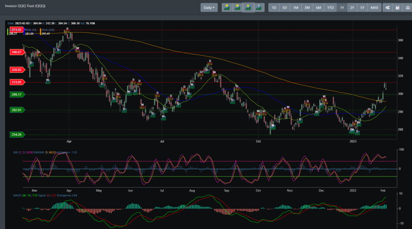Click the SMA (200) legend label

[x=48, y=30]
